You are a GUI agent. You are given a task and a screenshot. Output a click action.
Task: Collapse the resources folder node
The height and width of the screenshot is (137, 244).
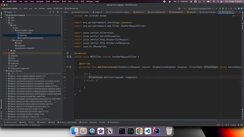tap(11, 41)
